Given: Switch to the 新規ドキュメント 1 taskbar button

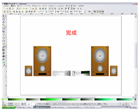Looking at the screenshot, I should click(x=42, y=107).
